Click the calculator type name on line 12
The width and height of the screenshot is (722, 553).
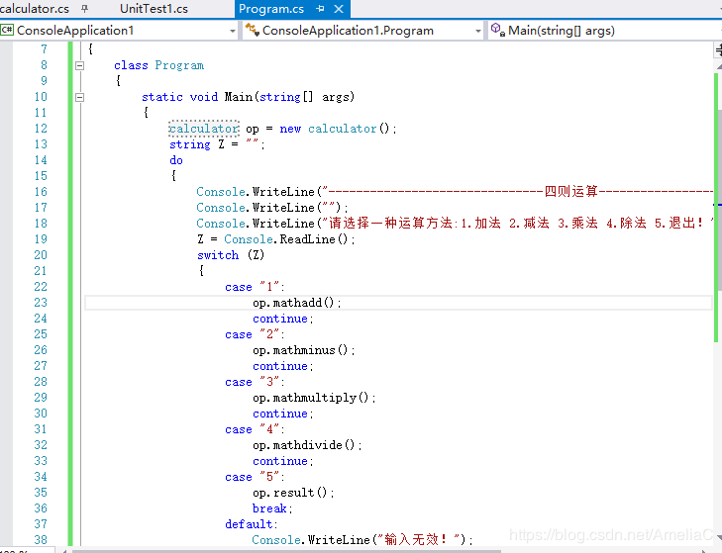[203, 129]
